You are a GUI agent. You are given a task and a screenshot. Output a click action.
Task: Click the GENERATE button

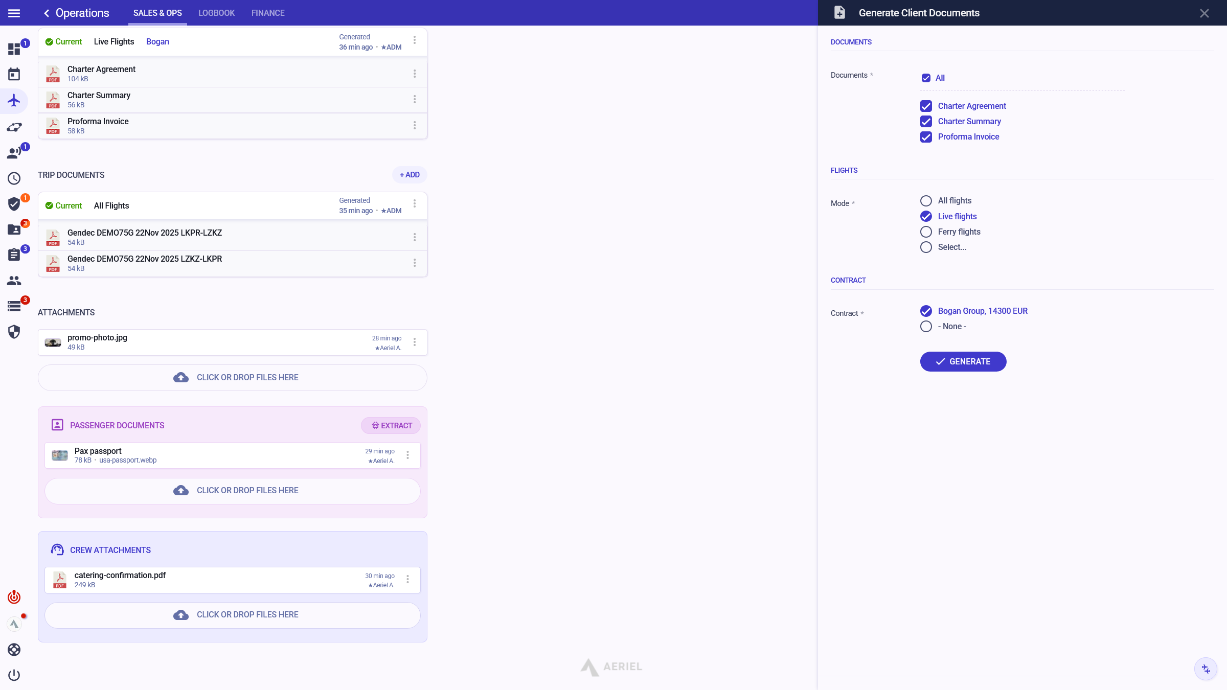click(963, 361)
